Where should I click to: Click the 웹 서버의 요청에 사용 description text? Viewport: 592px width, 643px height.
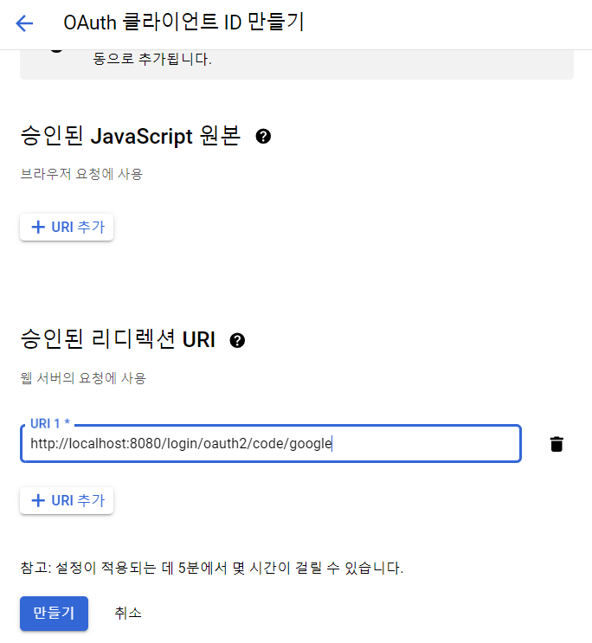pyautogui.click(x=83, y=377)
